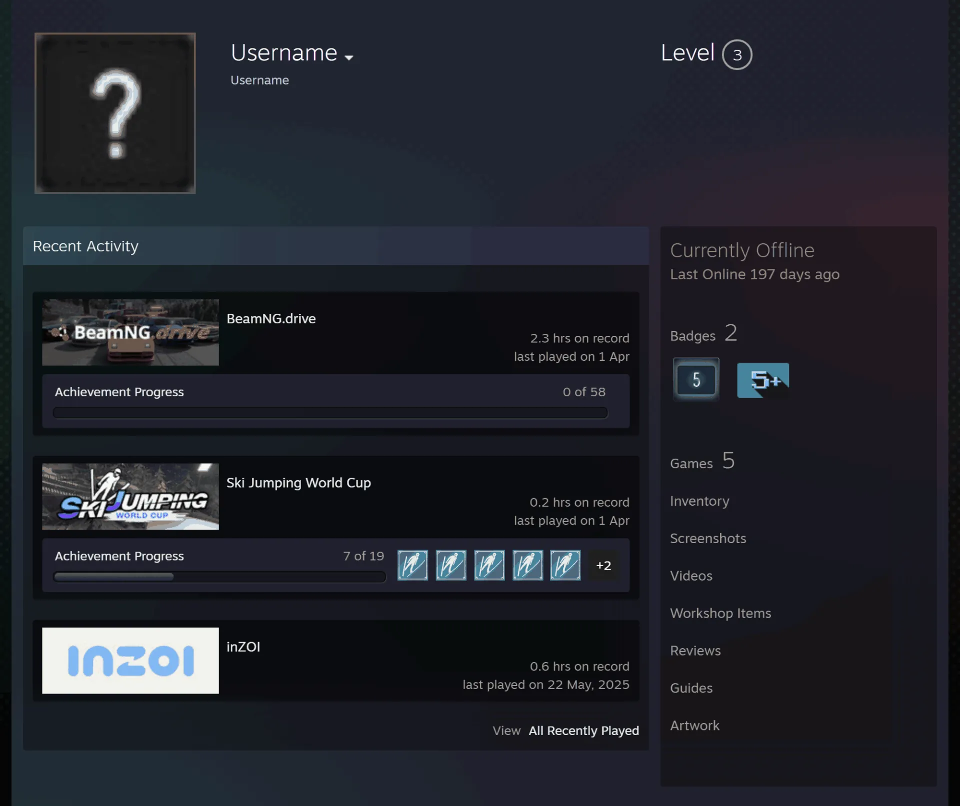View All Recently Played games
Screen dimensions: 960x806
click(584, 731)
